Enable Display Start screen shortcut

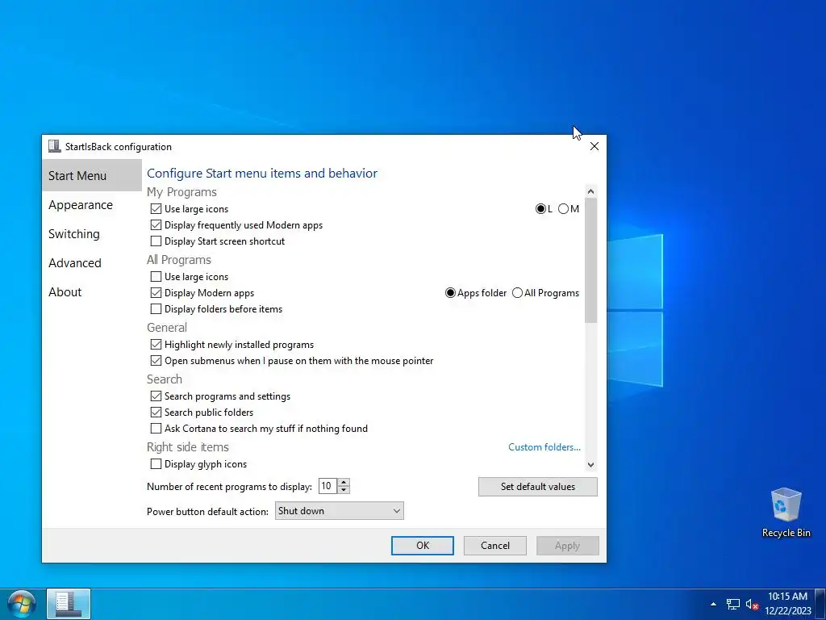click(156, 241)
